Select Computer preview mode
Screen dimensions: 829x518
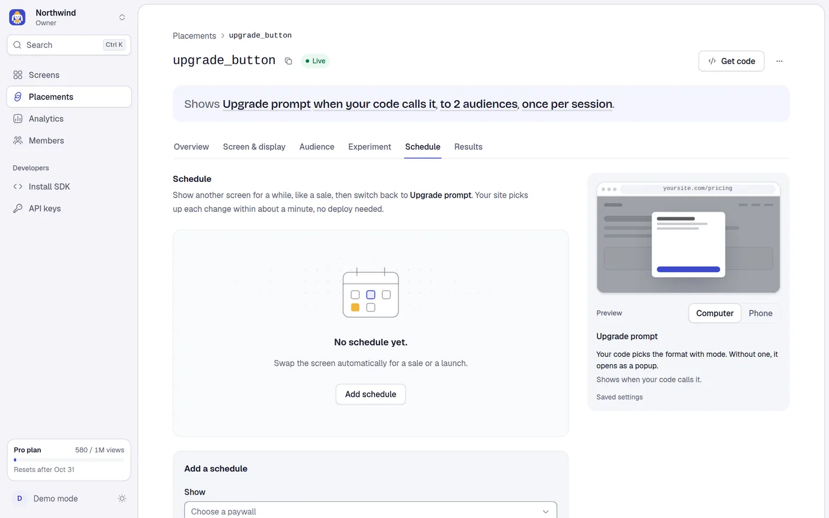pyautogui.click(x=715, y=313)
